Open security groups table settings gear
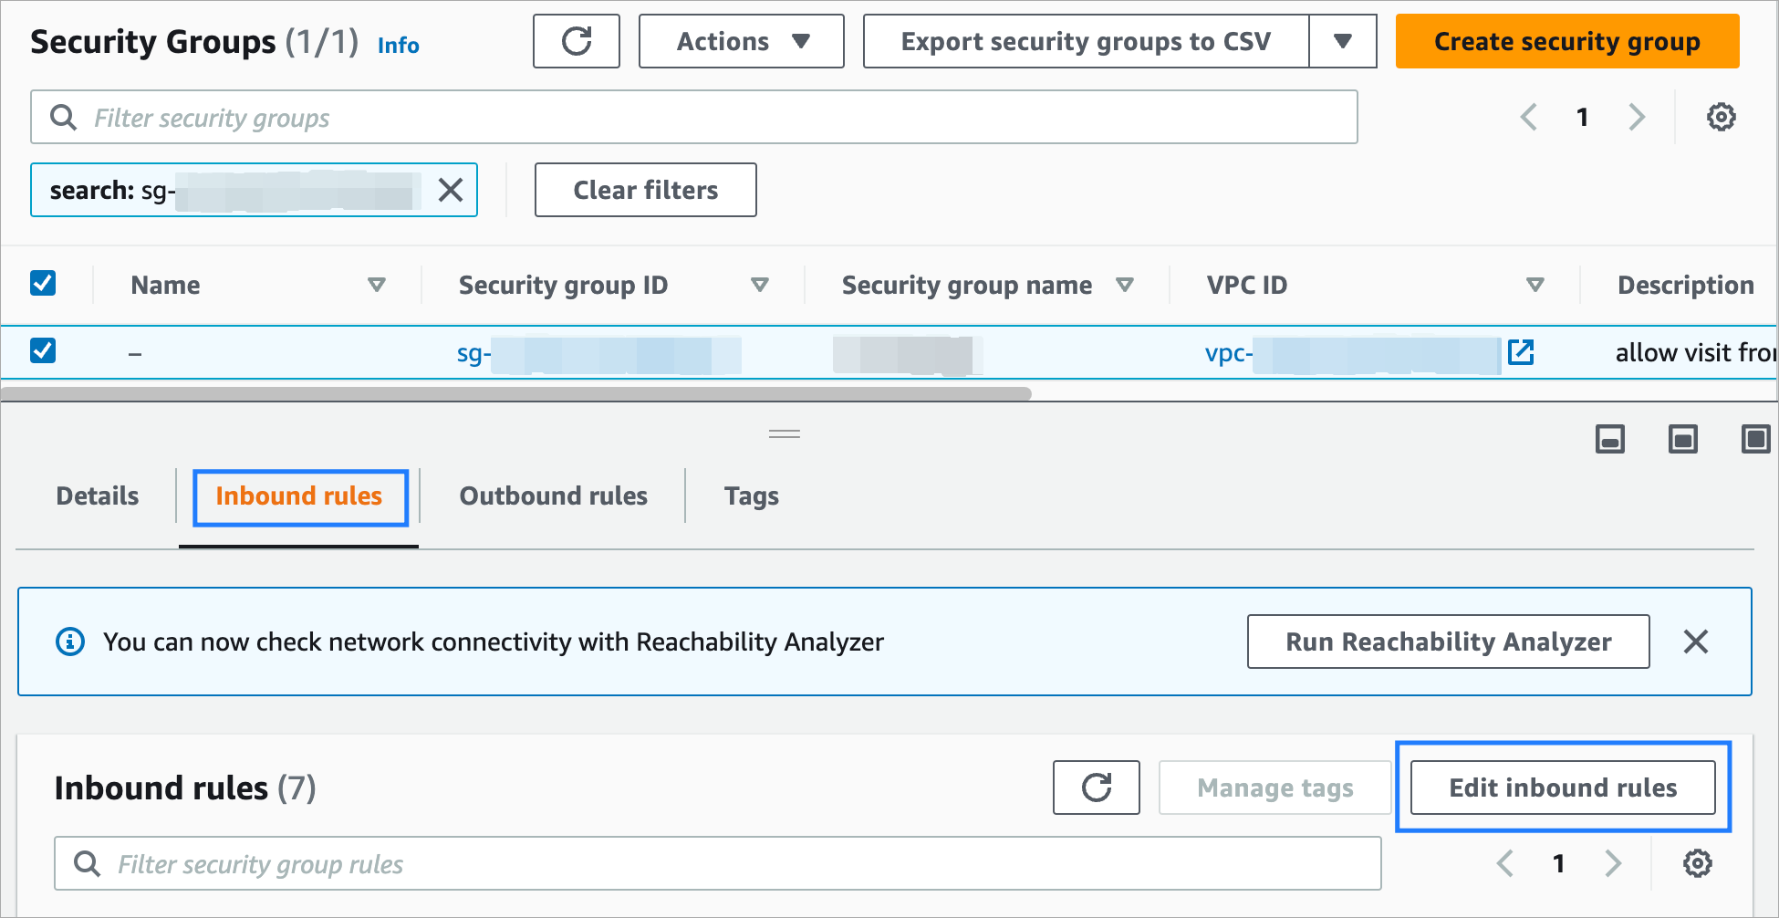Image resolution: width=1779 pixels, height=918 pixels. [x=1721, y=117]
